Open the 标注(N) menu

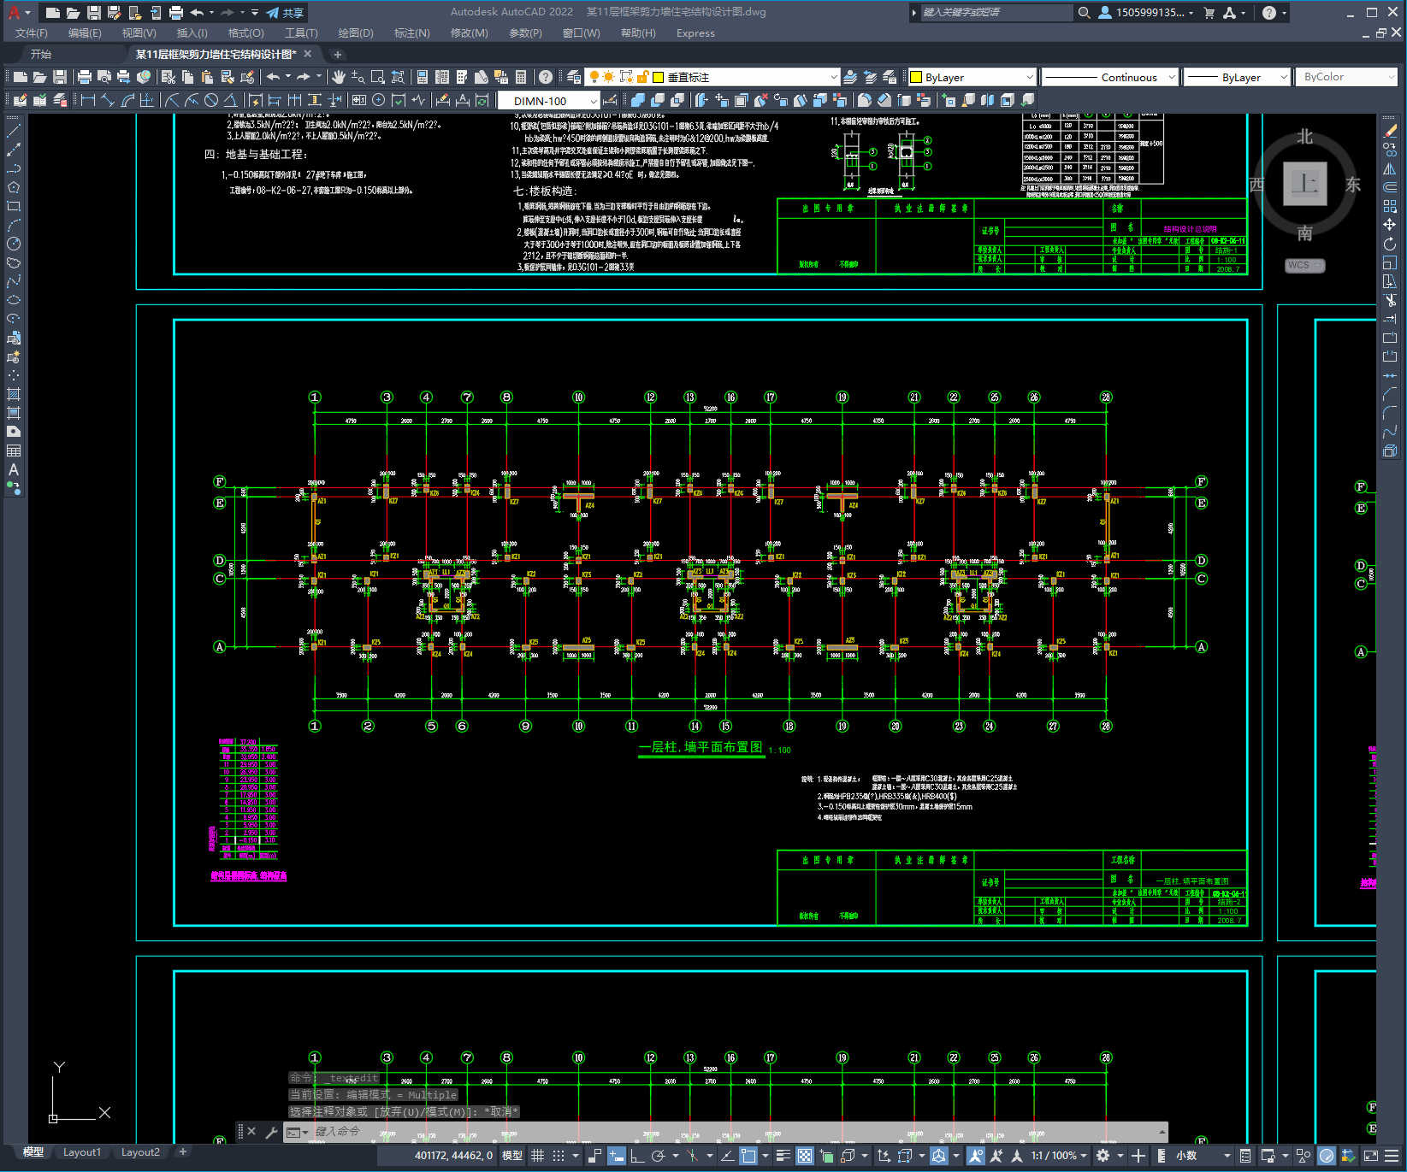coord(412,33)
